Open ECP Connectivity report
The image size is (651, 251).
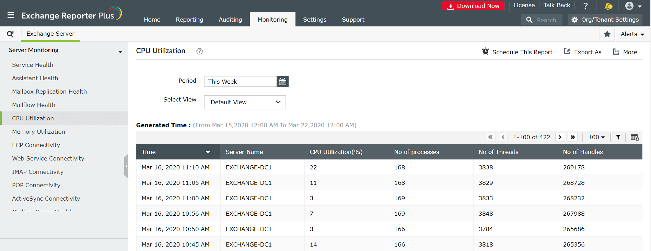[36, 145]
